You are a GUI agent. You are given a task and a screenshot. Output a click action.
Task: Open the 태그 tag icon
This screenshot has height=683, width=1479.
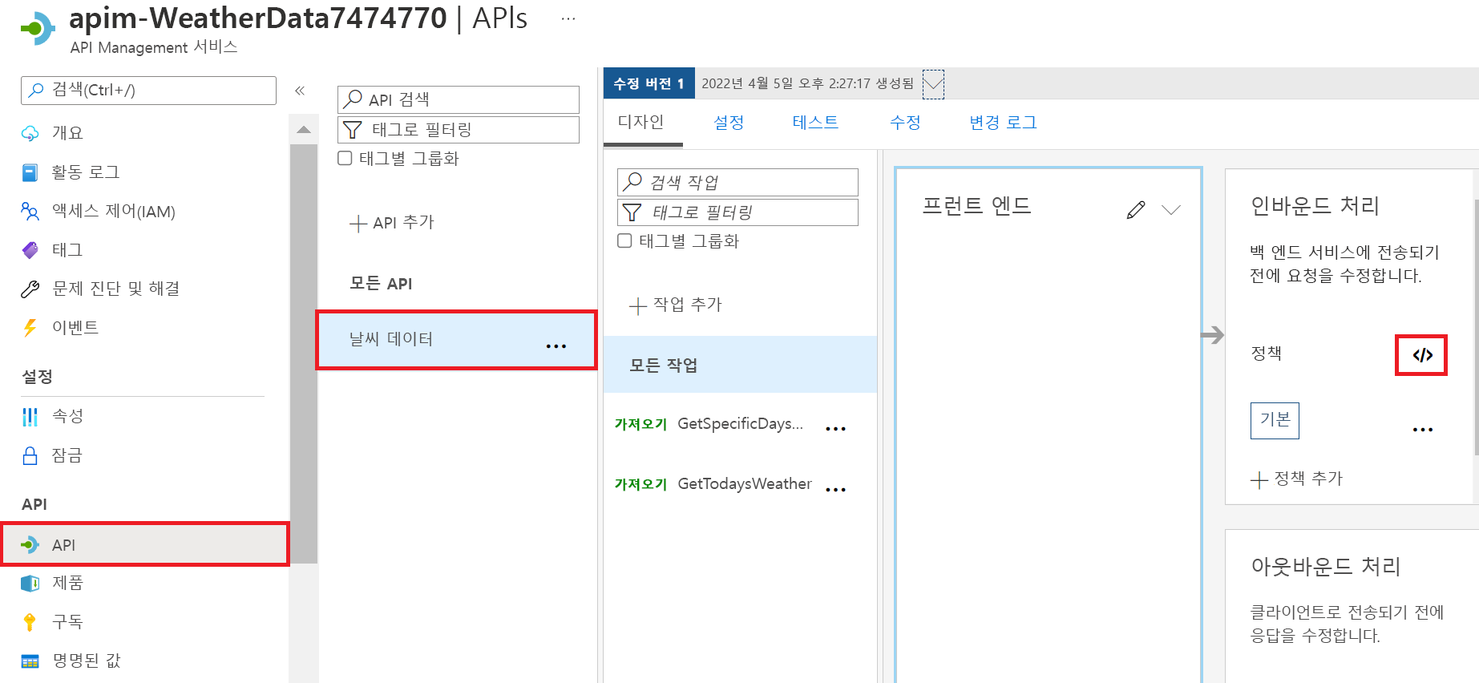pos(30,250)
